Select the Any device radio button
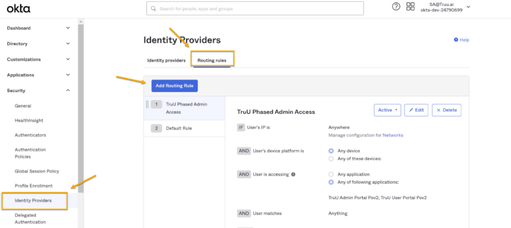511x228 pixels. 331,151
